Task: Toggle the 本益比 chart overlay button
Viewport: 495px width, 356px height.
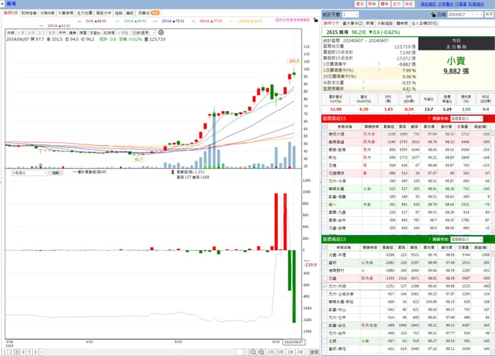Action: 95,33
